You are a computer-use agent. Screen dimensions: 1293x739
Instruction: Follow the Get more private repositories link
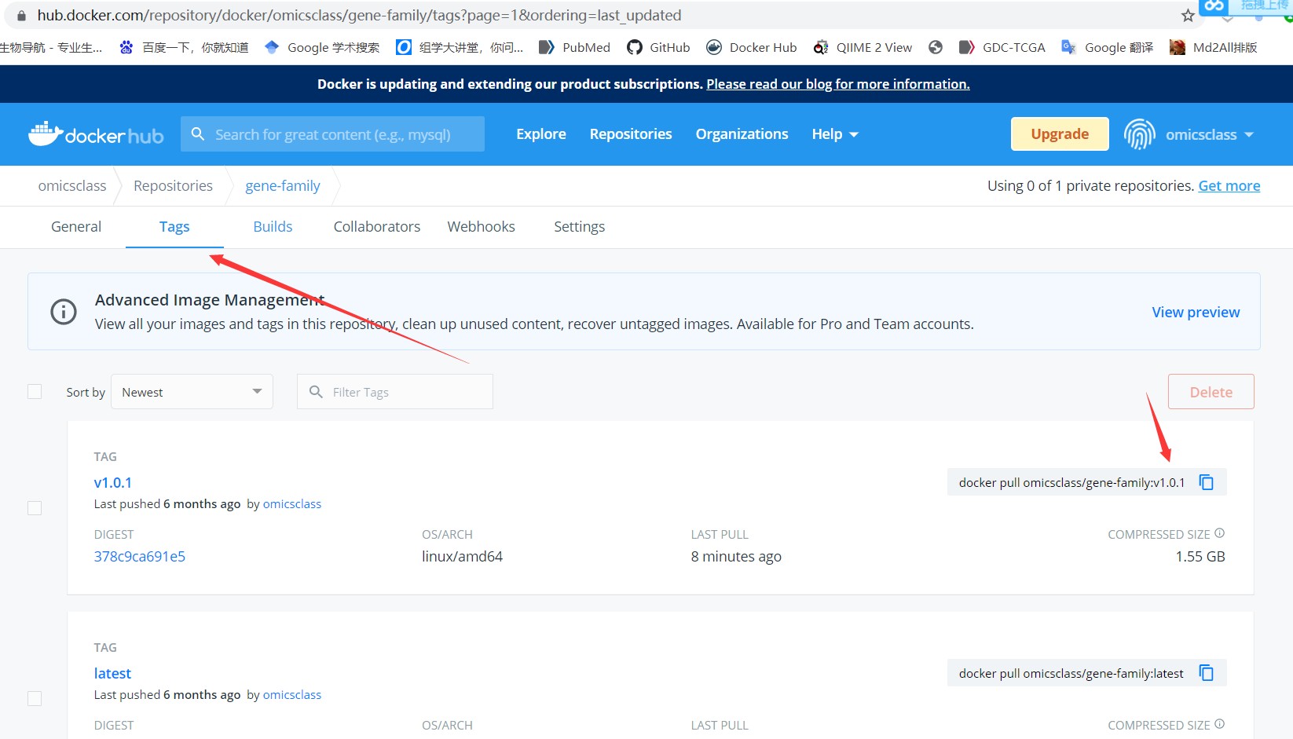[1229, 185]
